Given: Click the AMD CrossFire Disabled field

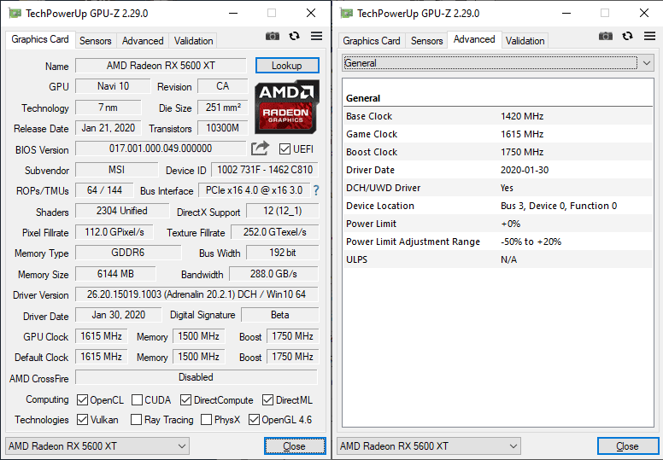Looking at the screenshot, I should [x=197, y=377].
